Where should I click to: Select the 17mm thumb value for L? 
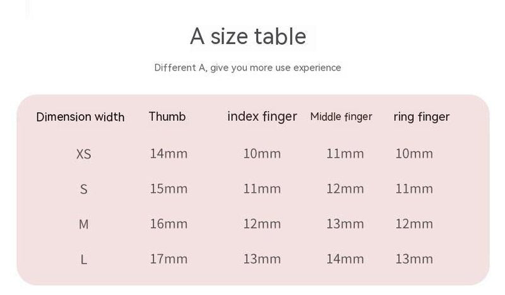pyautogui.click(x=169, y=259)
